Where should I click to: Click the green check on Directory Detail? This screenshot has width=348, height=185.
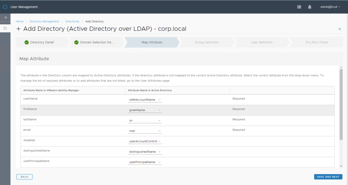[x=27, y=43]
